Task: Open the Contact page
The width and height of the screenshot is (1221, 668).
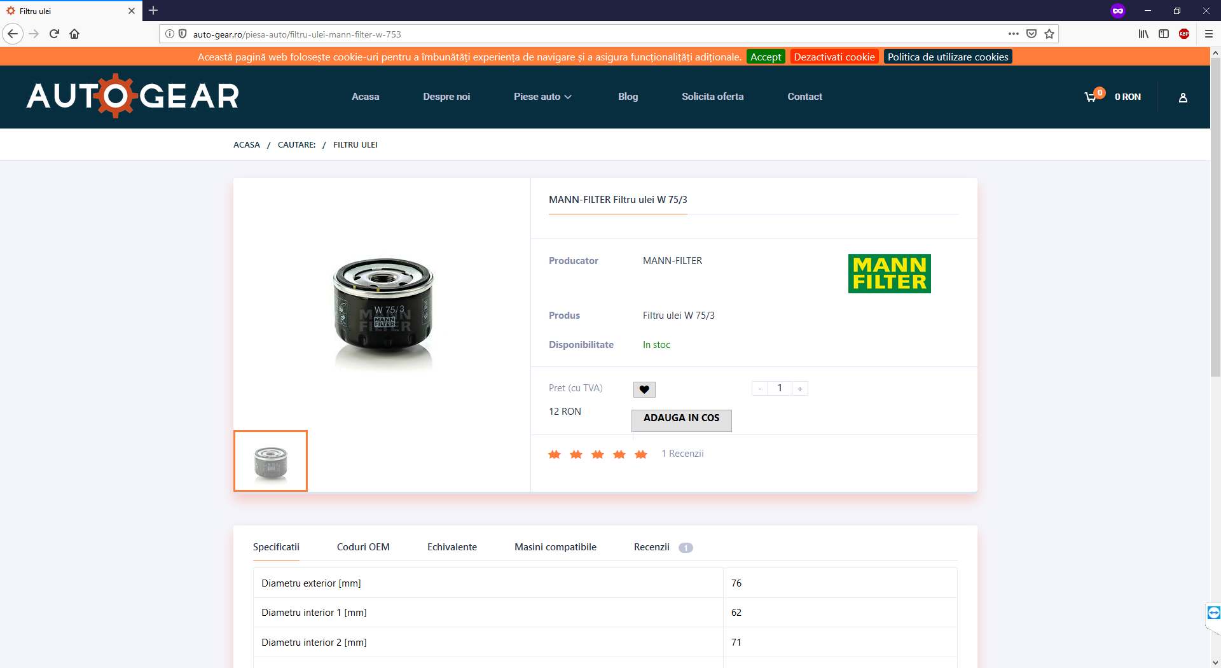Action: coord(804,97)
